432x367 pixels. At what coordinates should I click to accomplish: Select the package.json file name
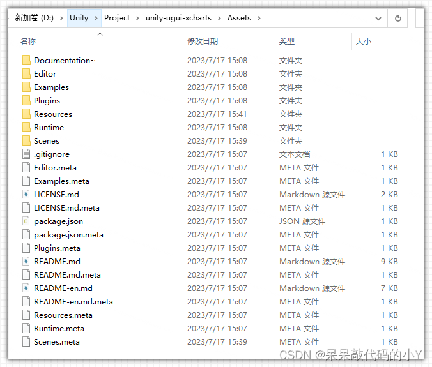(58, 221)
